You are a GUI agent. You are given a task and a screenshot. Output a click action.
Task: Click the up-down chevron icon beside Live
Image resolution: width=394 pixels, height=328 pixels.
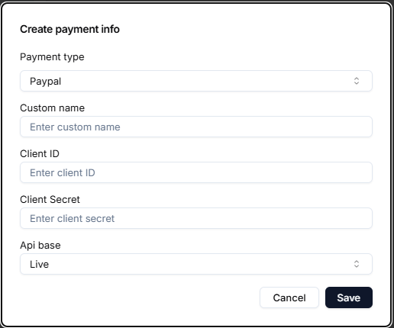point(357,264)
